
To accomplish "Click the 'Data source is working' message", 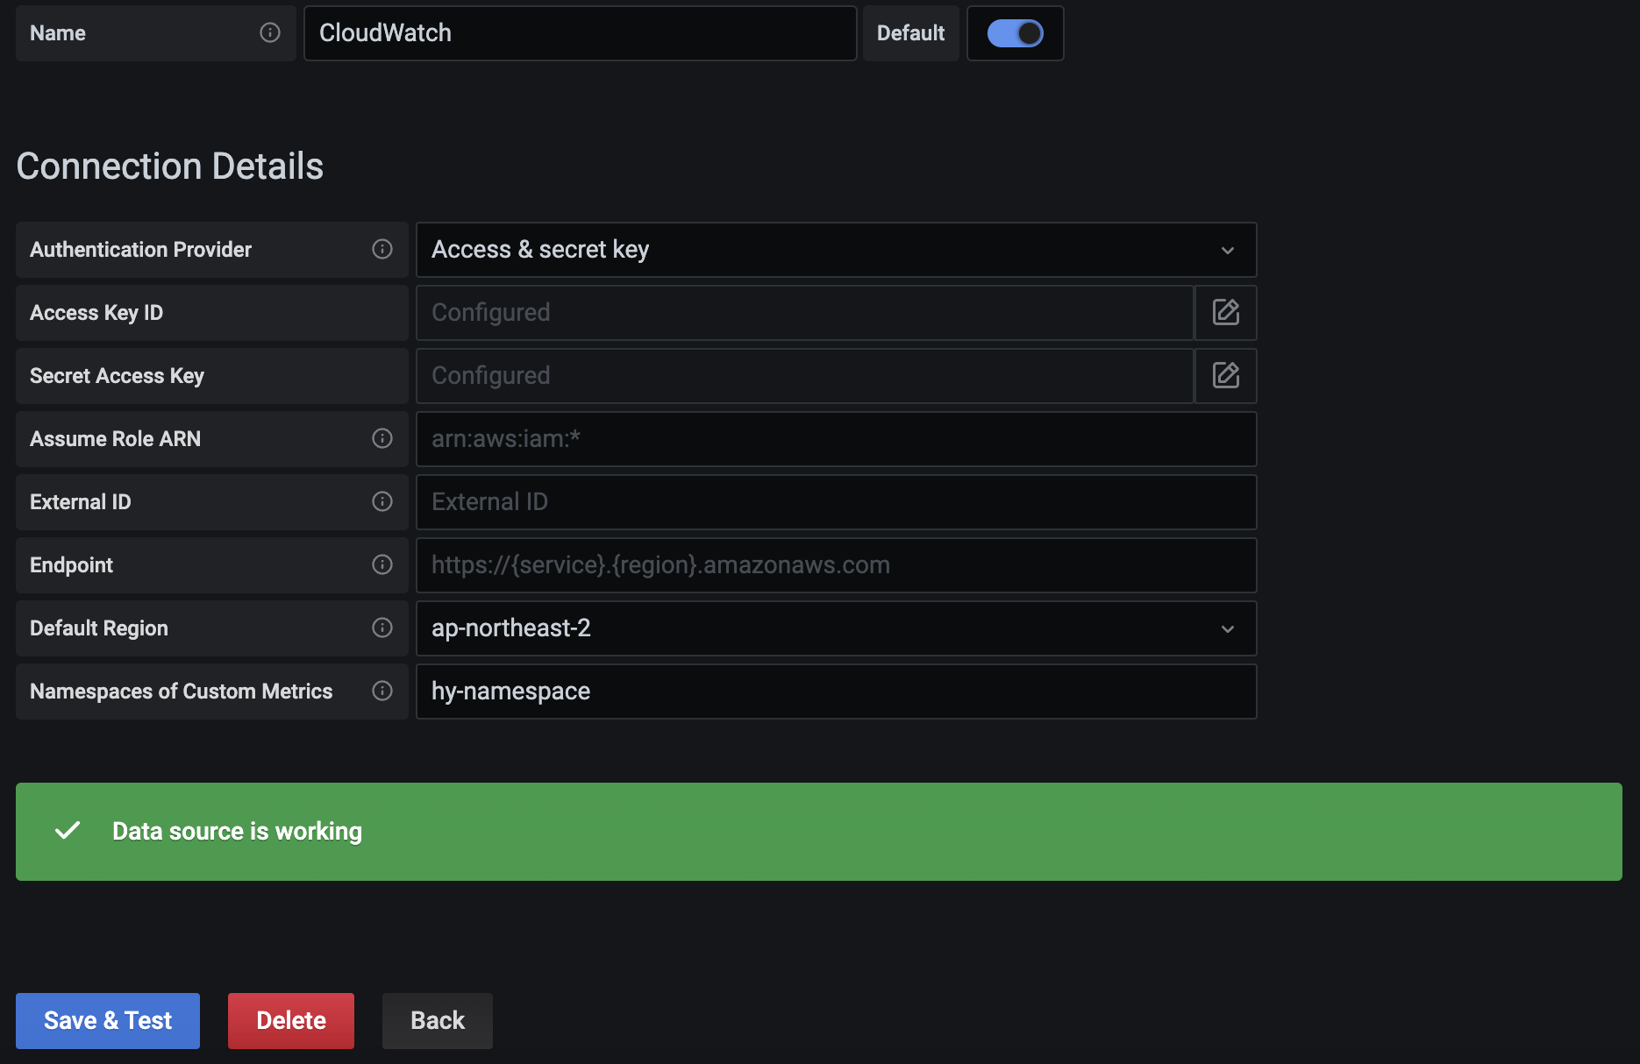I will (x=237, y=831).
